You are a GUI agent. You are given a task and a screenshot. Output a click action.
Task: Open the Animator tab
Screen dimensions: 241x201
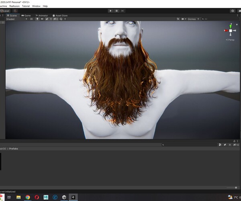42,16
